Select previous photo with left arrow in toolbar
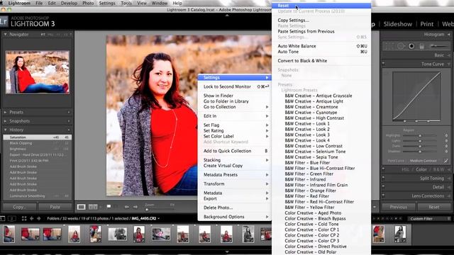Screen dimensions: 454x255 pos(126,207)
